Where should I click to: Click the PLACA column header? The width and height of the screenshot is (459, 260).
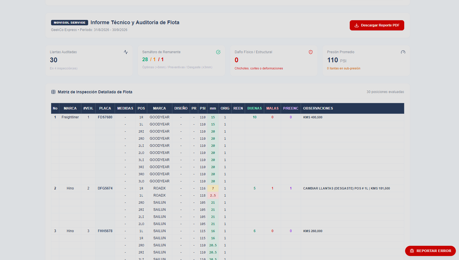click(105, 108)
